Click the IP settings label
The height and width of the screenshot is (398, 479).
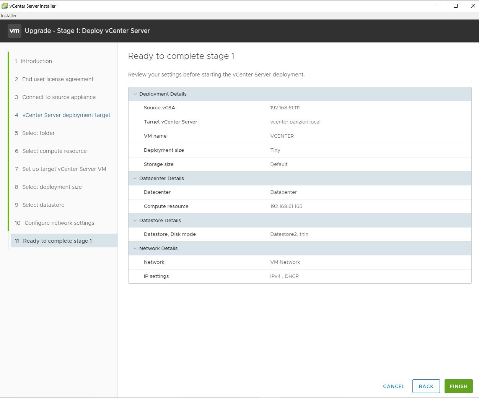pyautogui.click(x=156, y=276)
